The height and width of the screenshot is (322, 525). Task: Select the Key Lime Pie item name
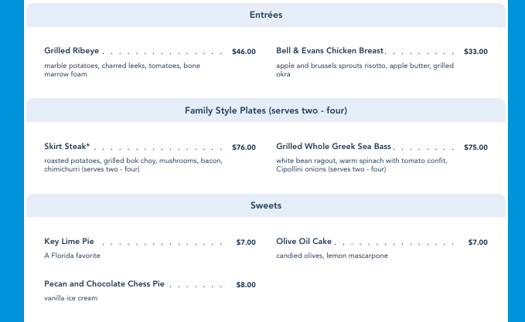coord(70,242)
